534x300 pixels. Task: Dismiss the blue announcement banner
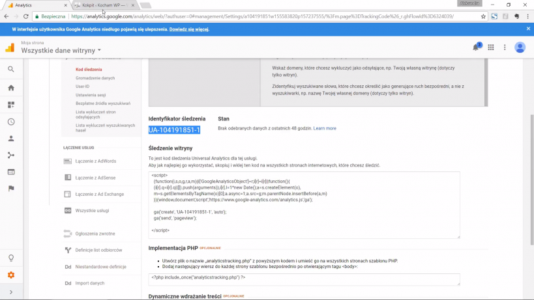528,29
